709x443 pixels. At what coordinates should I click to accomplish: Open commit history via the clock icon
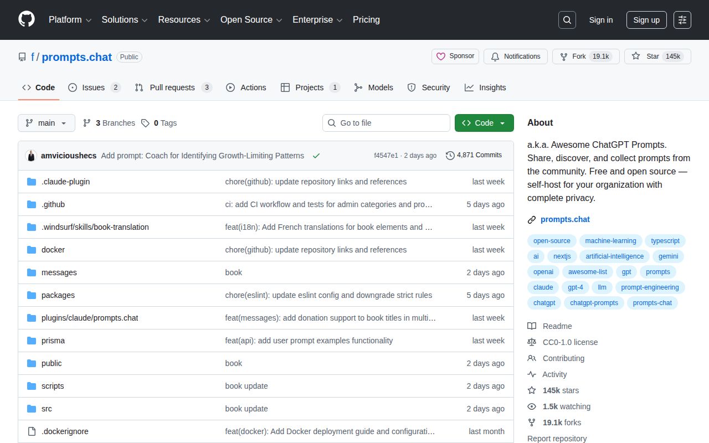tap(450, 156)
